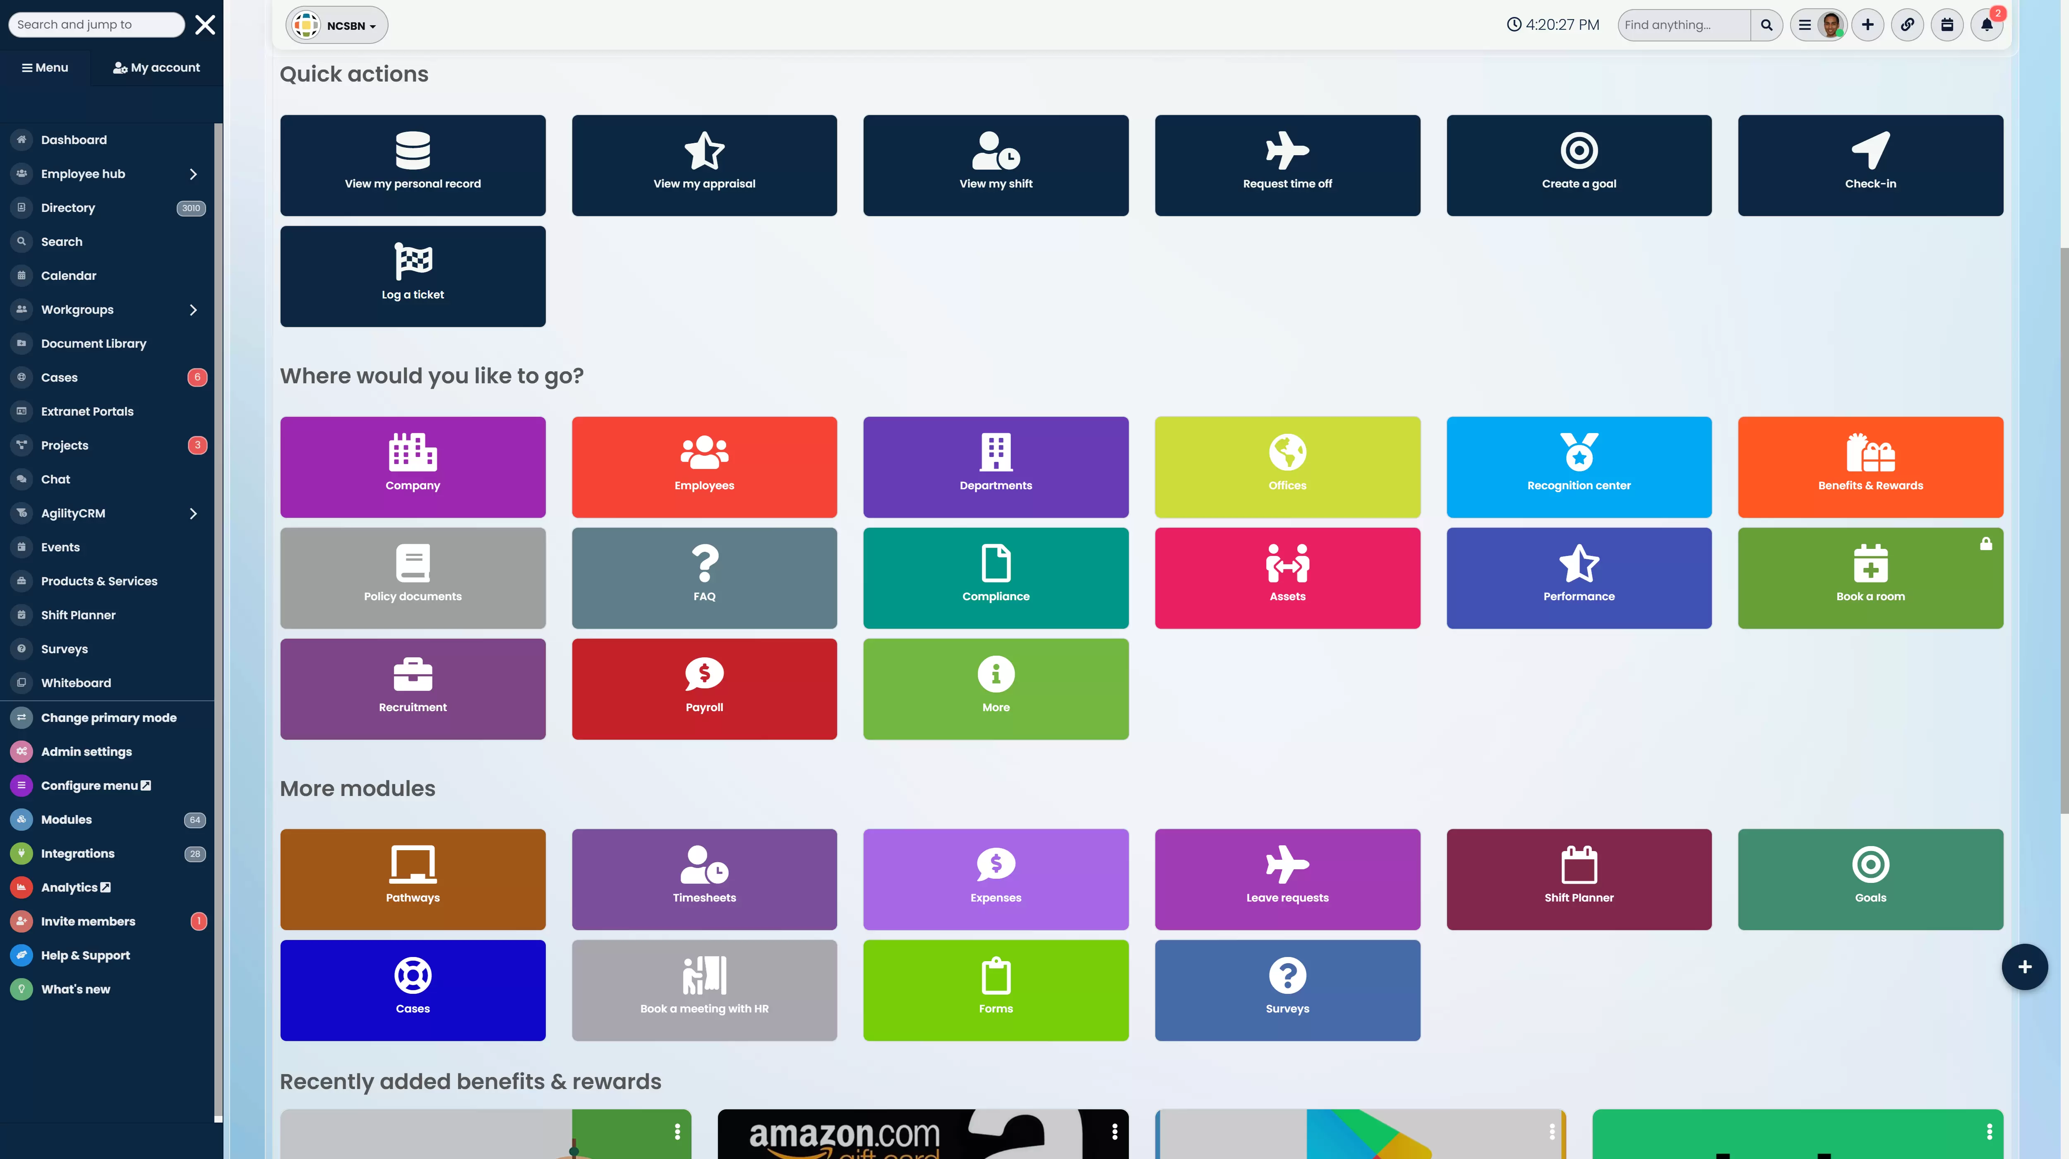Expand the Workgroups submenu
This screenshot has width=2069, height=1159.
point(193,309)
